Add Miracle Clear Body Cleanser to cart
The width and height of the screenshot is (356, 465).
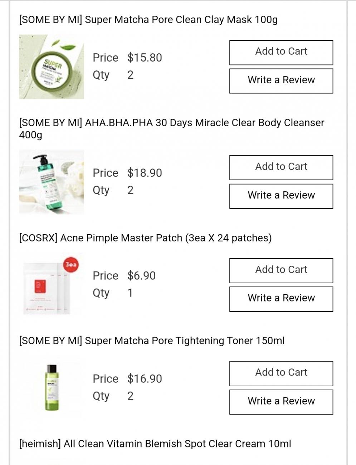[281, 167]
